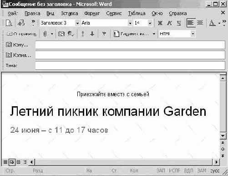The height and width of the screenshot is (176, 228).
Task: Click the Копия address field
Action: pos(130,55)
